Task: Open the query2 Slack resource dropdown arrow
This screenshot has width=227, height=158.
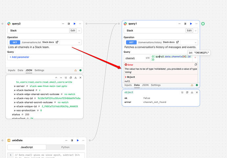Action: pos(79,31)
